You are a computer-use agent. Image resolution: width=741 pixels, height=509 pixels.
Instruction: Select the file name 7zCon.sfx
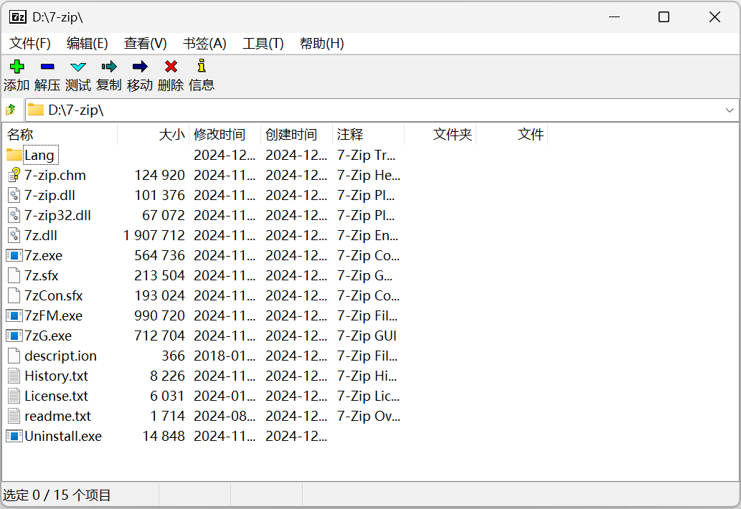(x=53, y=295)
